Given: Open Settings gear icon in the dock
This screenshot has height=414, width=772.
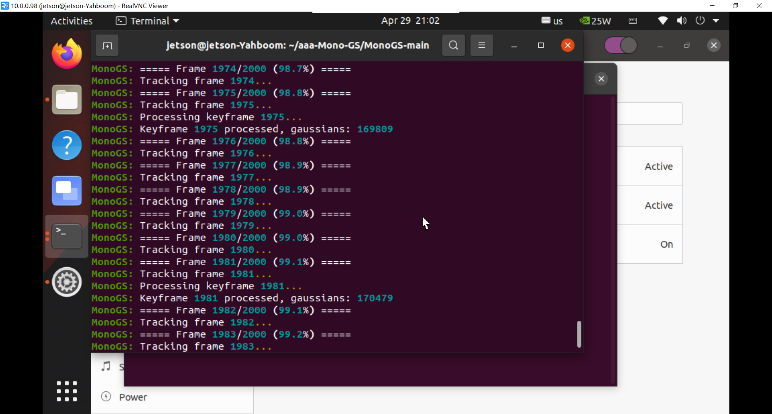Looking at the screenshot, I should click(67, 282).
